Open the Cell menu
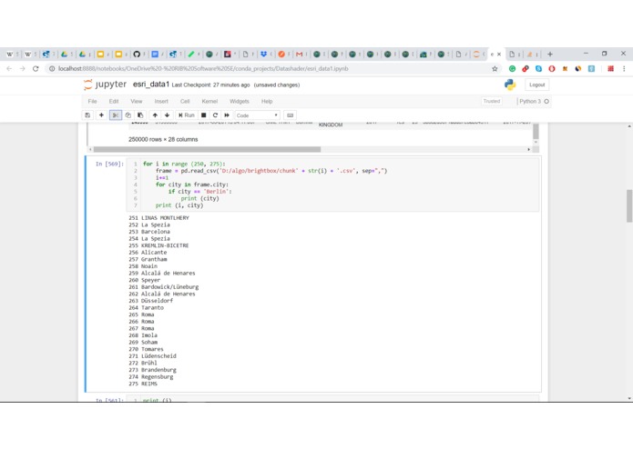Image resolution: width=633 pixels, height=449 pixels. point(185,102)
